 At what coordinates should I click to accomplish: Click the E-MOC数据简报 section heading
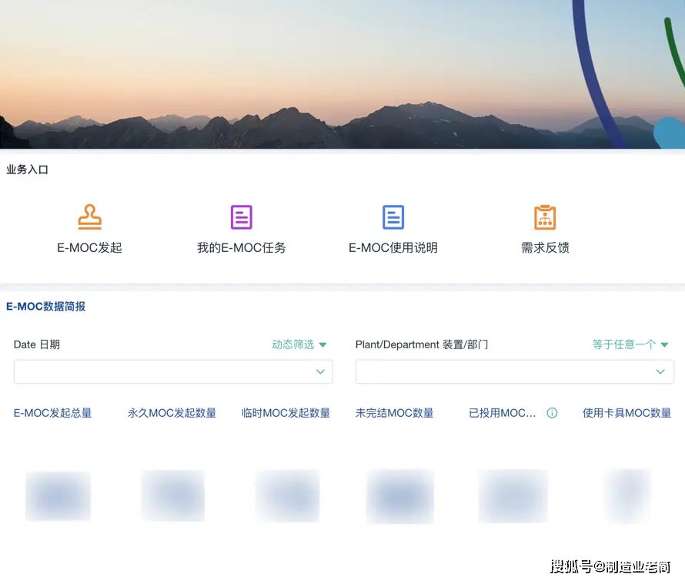46,307
